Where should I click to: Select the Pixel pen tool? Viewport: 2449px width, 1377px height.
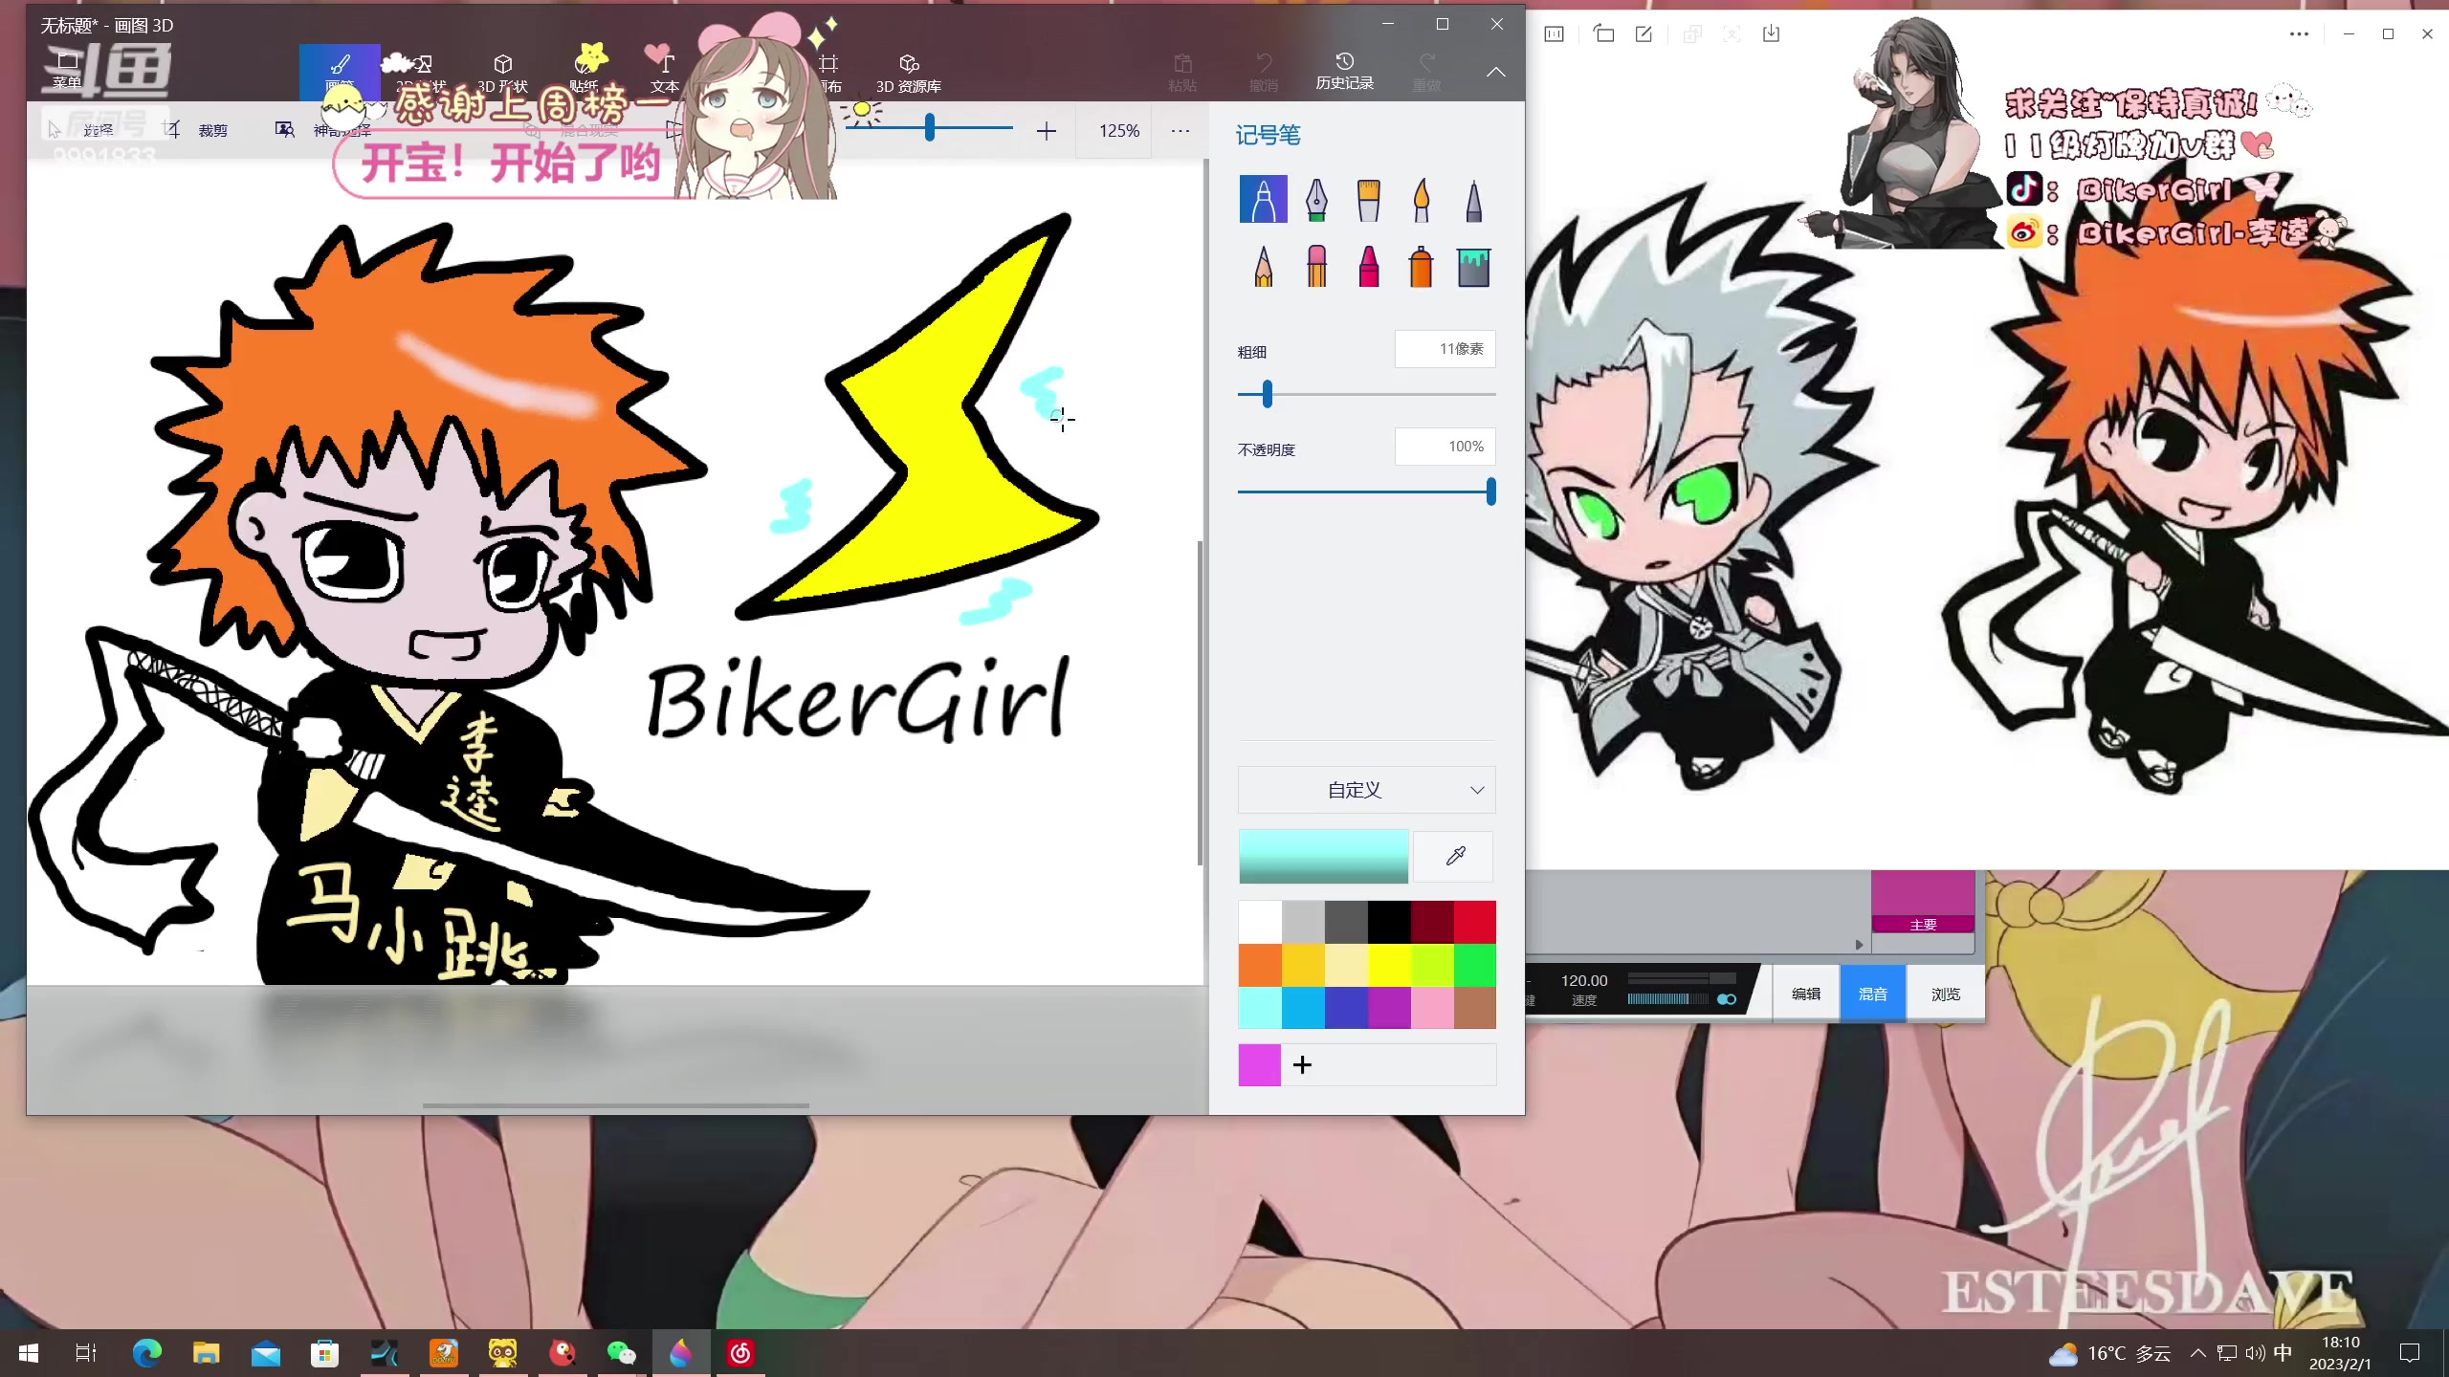(1474, 199)
